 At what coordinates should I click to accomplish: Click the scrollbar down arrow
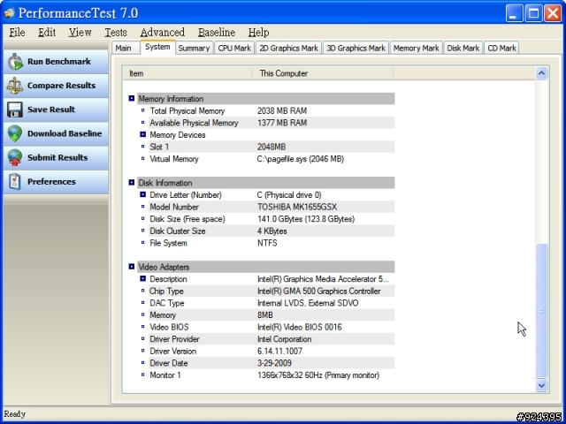[541, 385]
